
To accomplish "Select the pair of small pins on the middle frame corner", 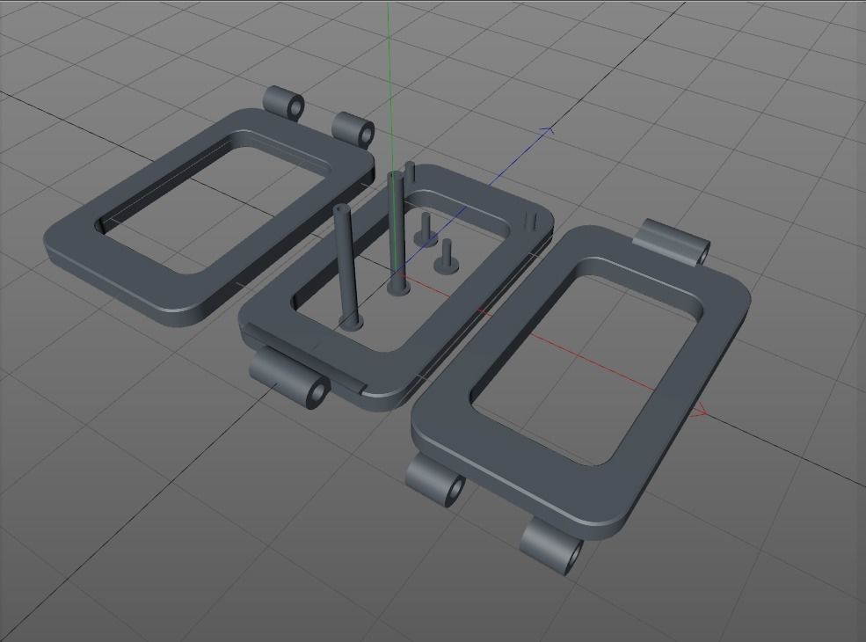I will click(530, 219).
